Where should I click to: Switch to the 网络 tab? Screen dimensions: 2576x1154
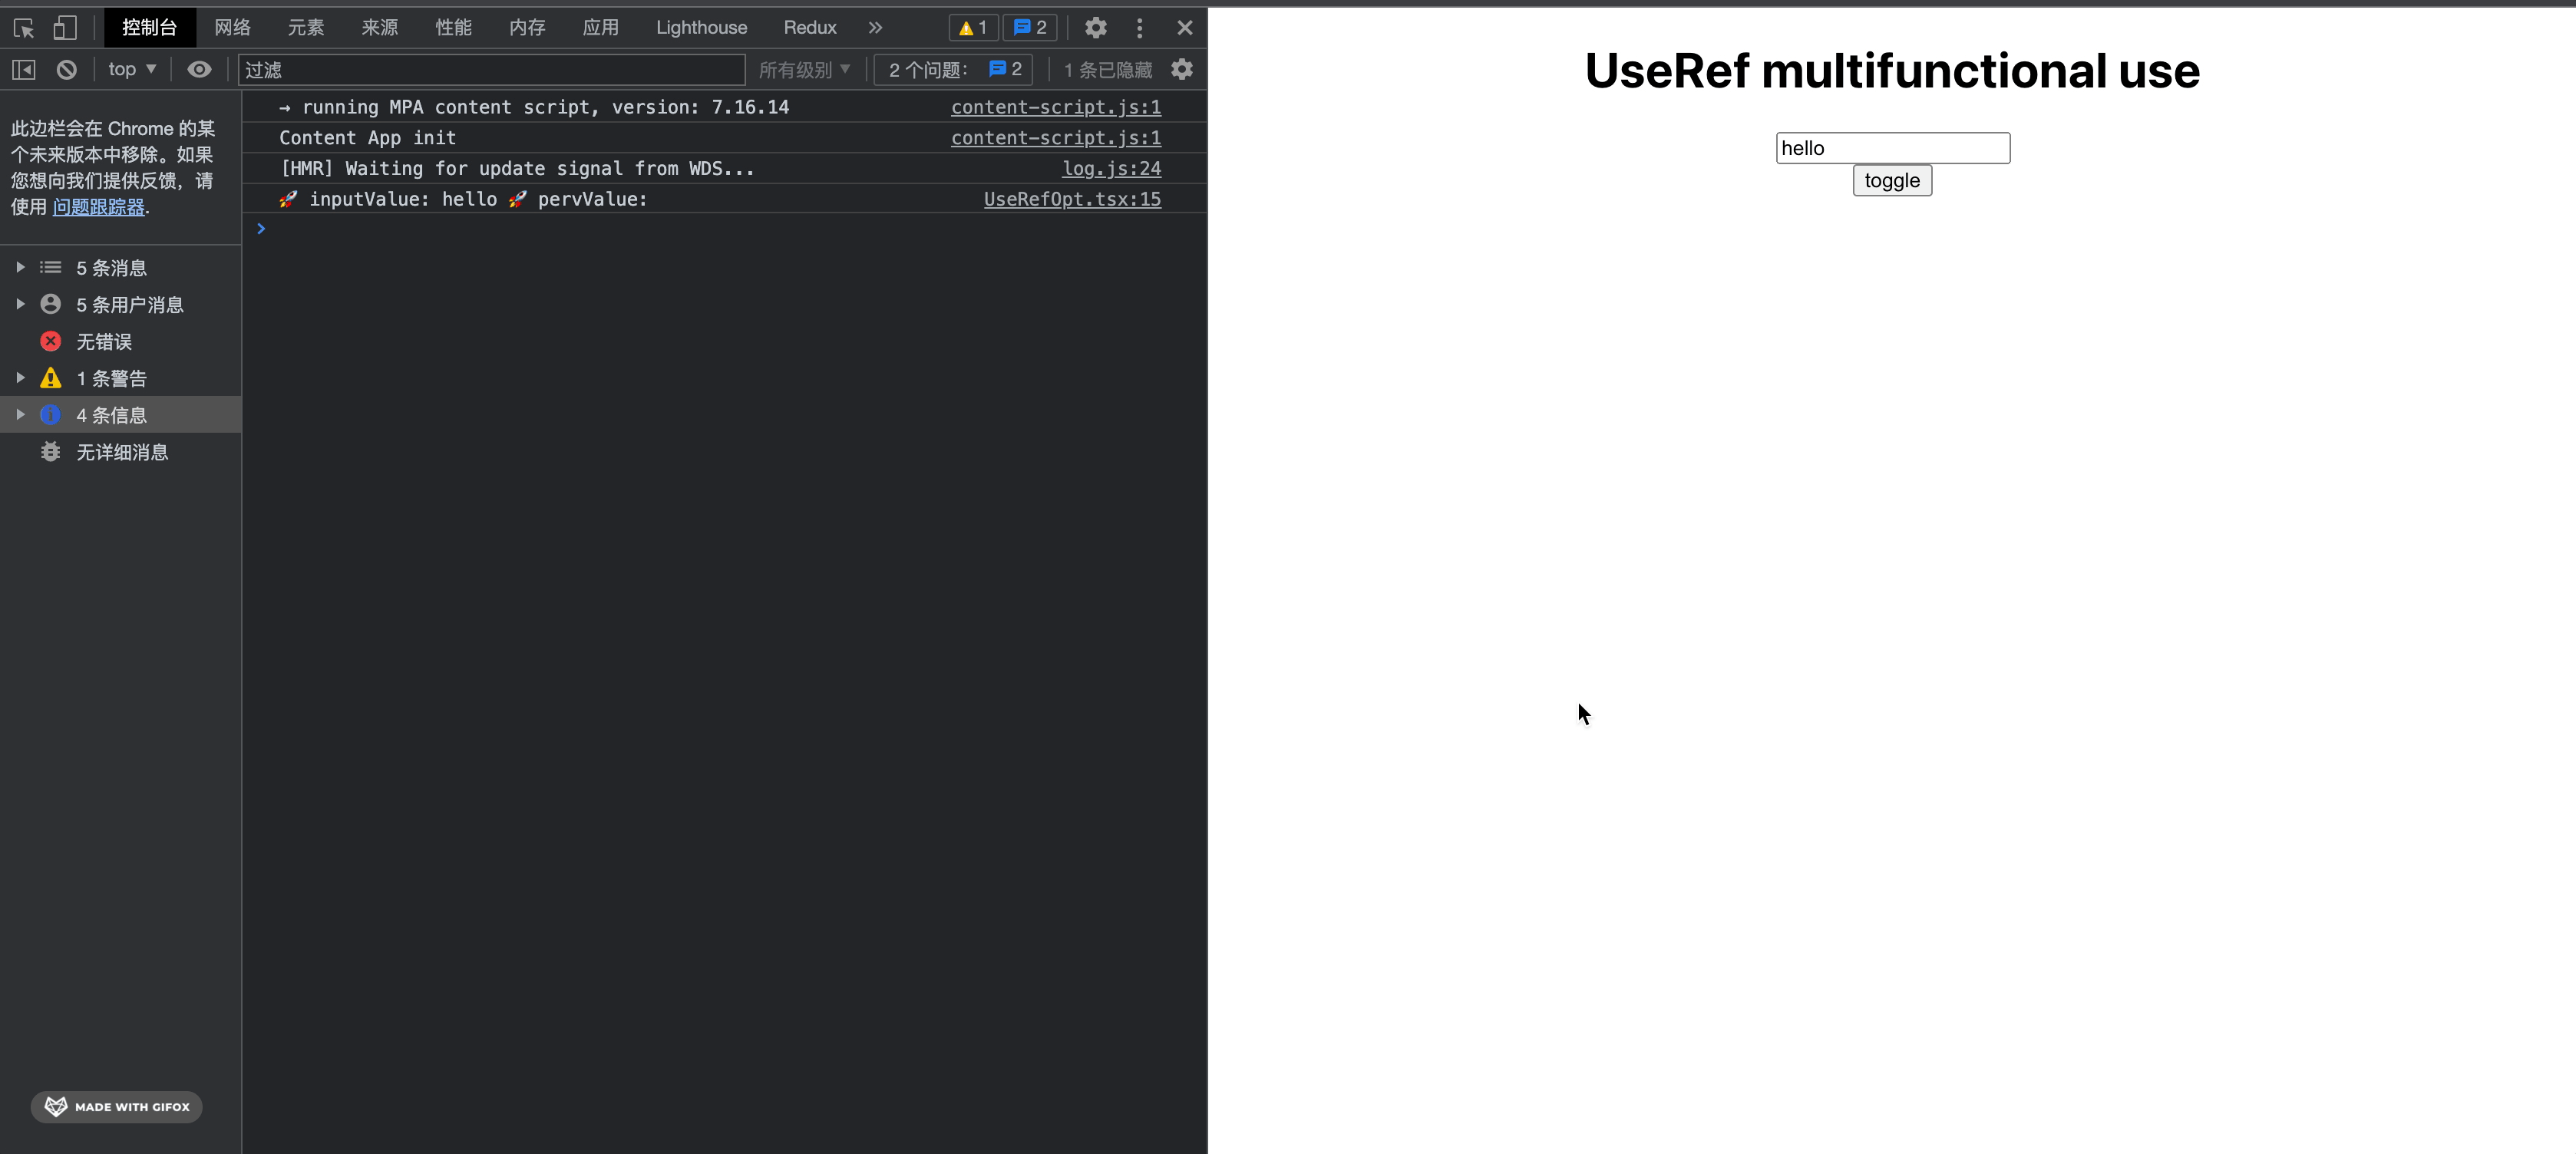tap(232, 28)
